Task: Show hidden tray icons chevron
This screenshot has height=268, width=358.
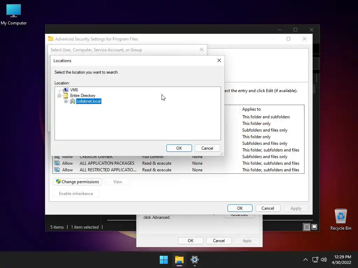Action: 306,260
